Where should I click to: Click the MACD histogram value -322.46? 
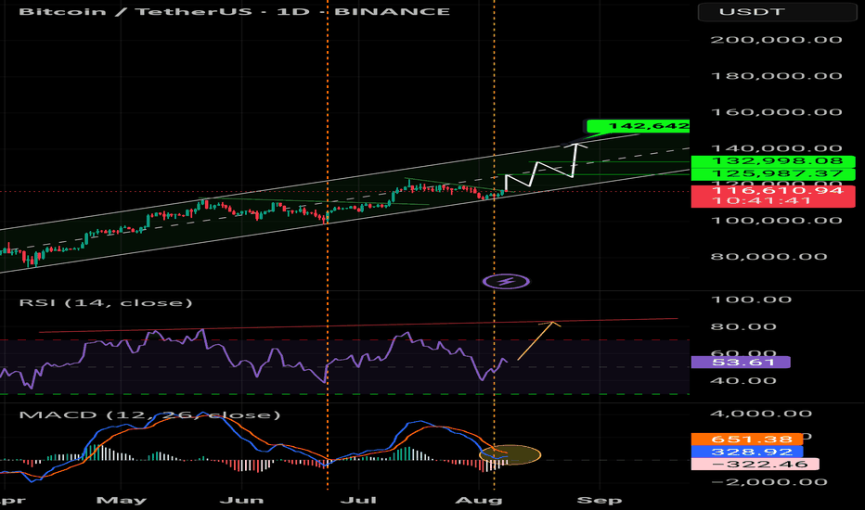[x=755, y=465]
